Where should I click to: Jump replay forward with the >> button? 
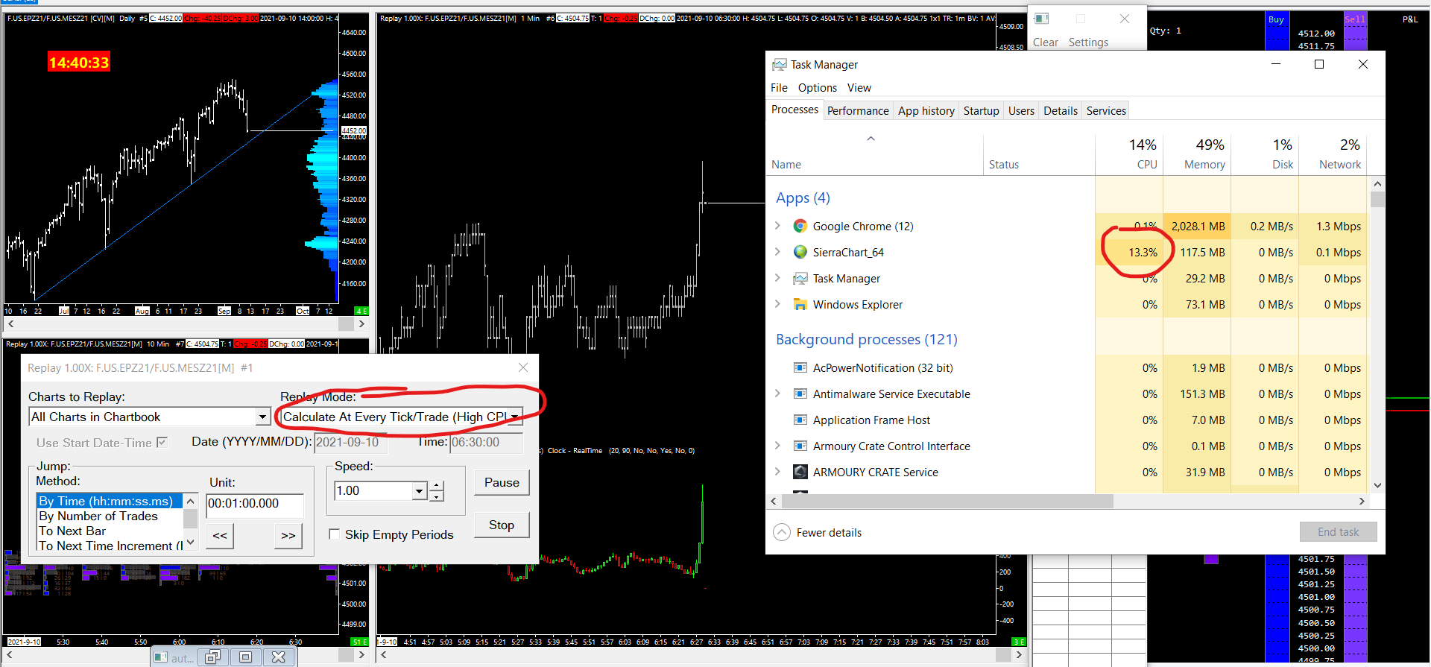(288, 535)
